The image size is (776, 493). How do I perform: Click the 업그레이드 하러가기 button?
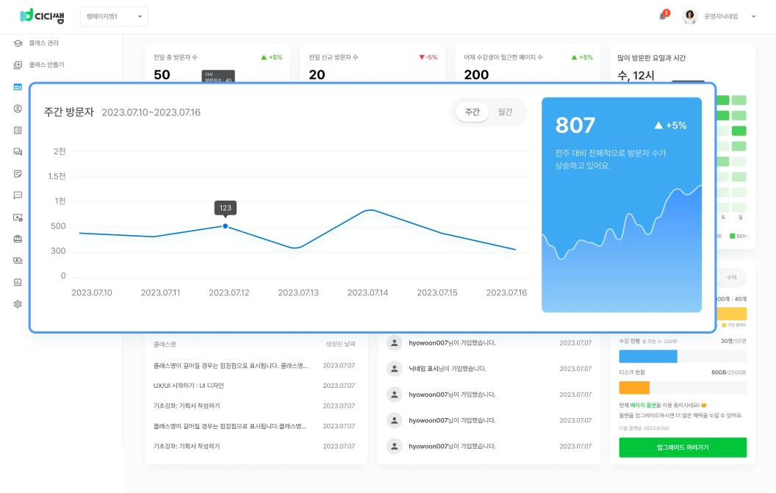pos(683,447)
